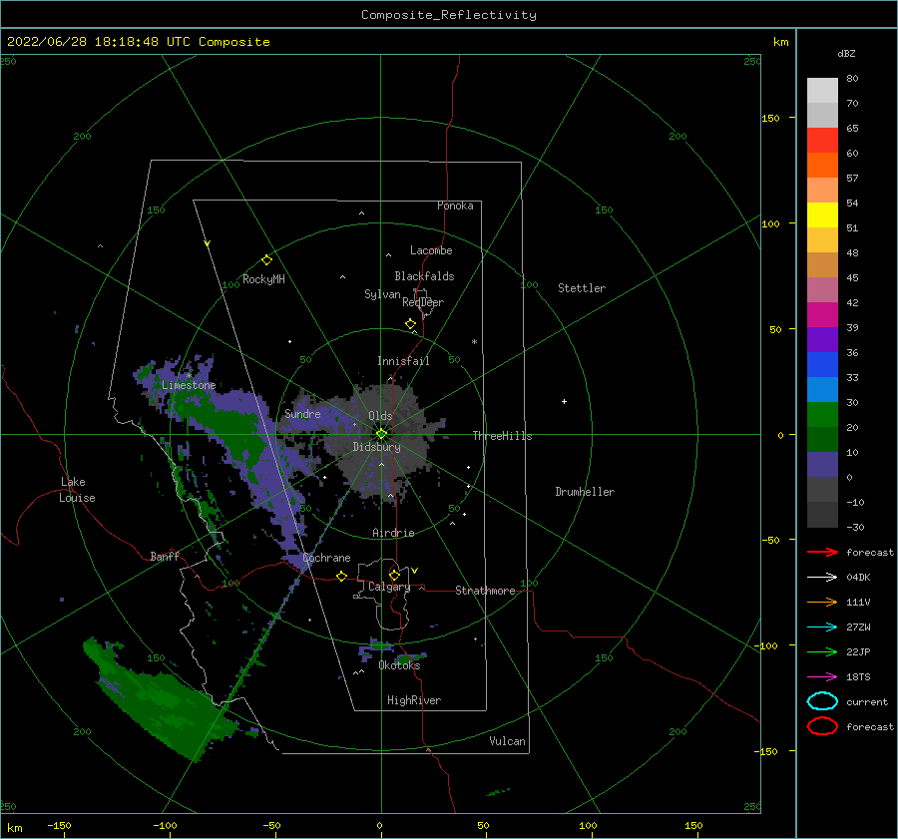Click the Cochrane town label
Viewport: 898px width, 839px height.
tap(326, 558)
